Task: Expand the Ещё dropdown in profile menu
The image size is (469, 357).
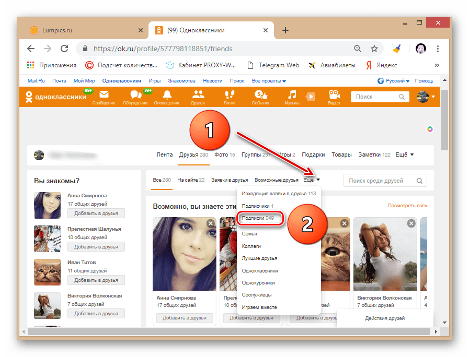Action: click(404, 154)
